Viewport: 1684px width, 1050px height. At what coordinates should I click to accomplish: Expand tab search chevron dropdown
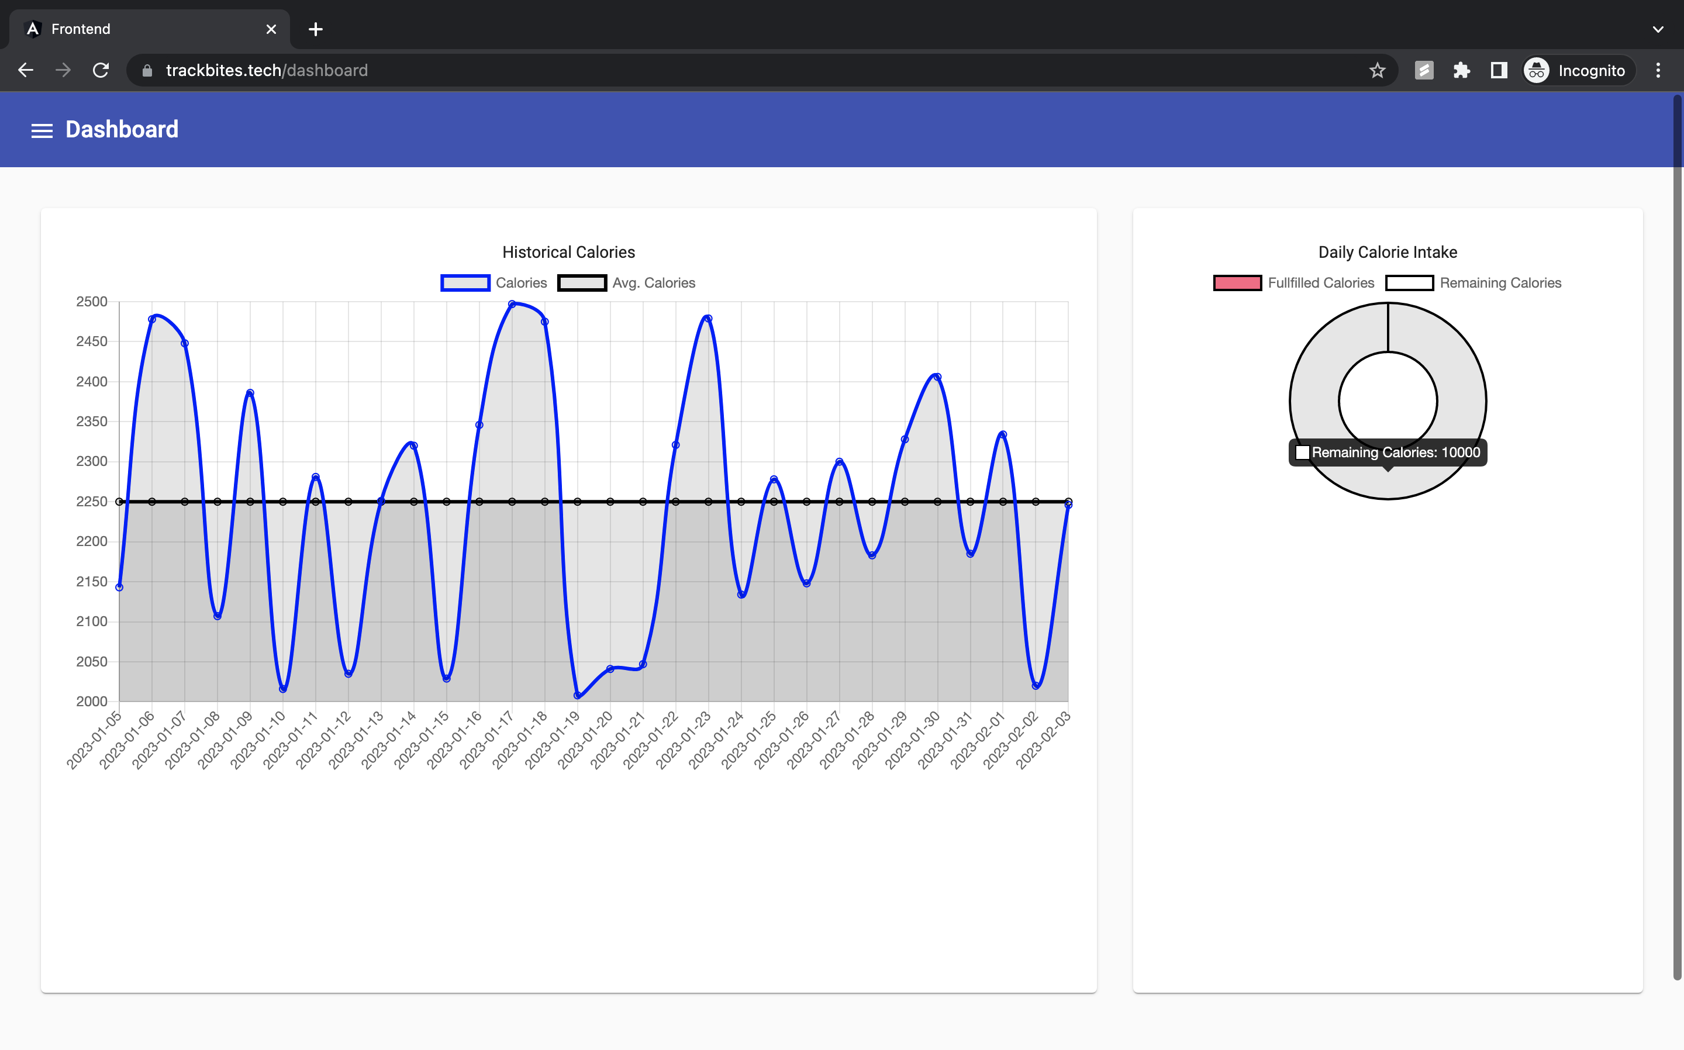(x=1658, y=29)
